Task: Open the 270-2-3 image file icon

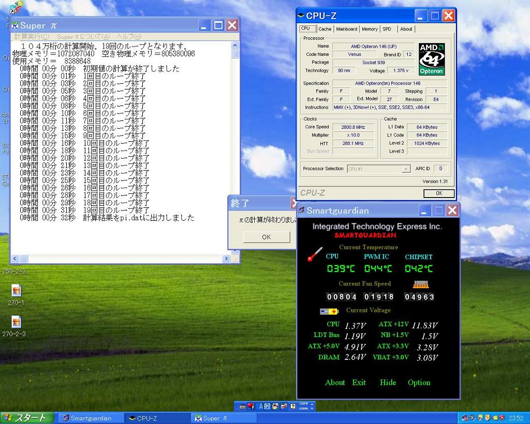Action: coord(16,322)
